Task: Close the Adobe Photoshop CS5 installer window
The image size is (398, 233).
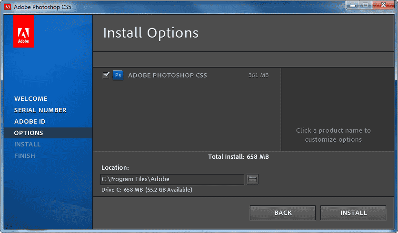Action: (x=383, y=5)
